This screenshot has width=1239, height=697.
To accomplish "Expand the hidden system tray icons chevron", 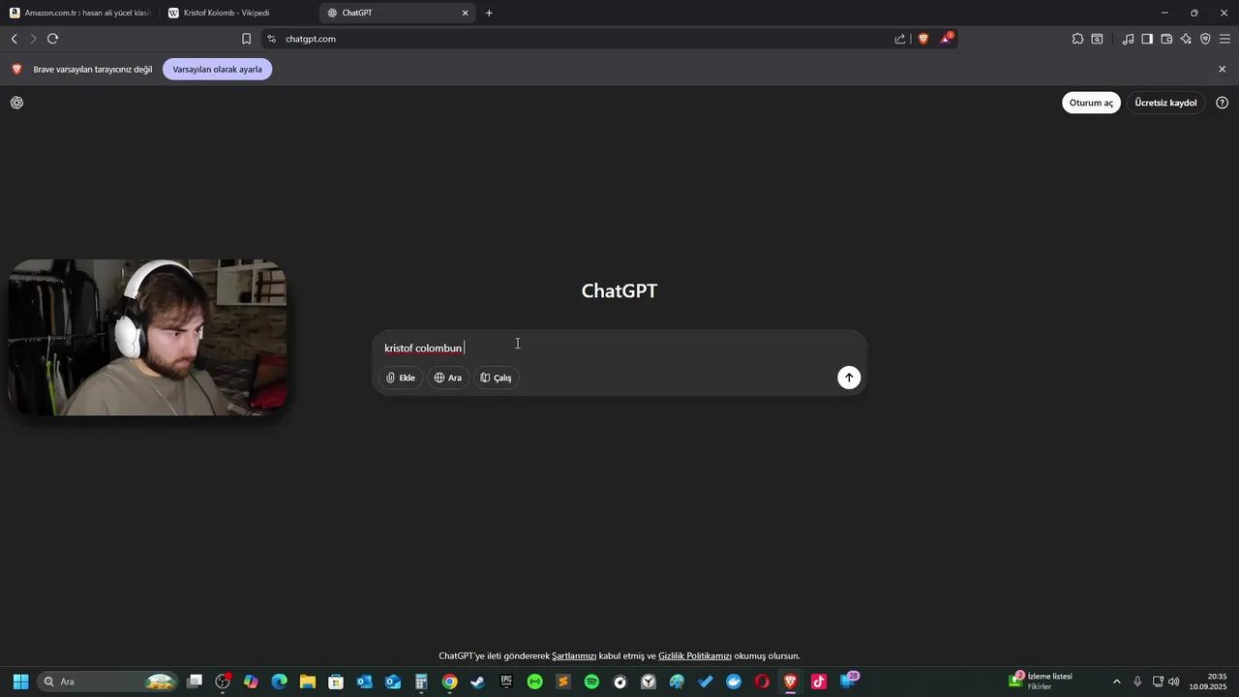I will pos(1116,682).
